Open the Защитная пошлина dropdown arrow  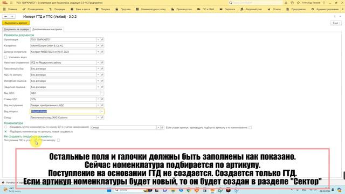[98, 87]
